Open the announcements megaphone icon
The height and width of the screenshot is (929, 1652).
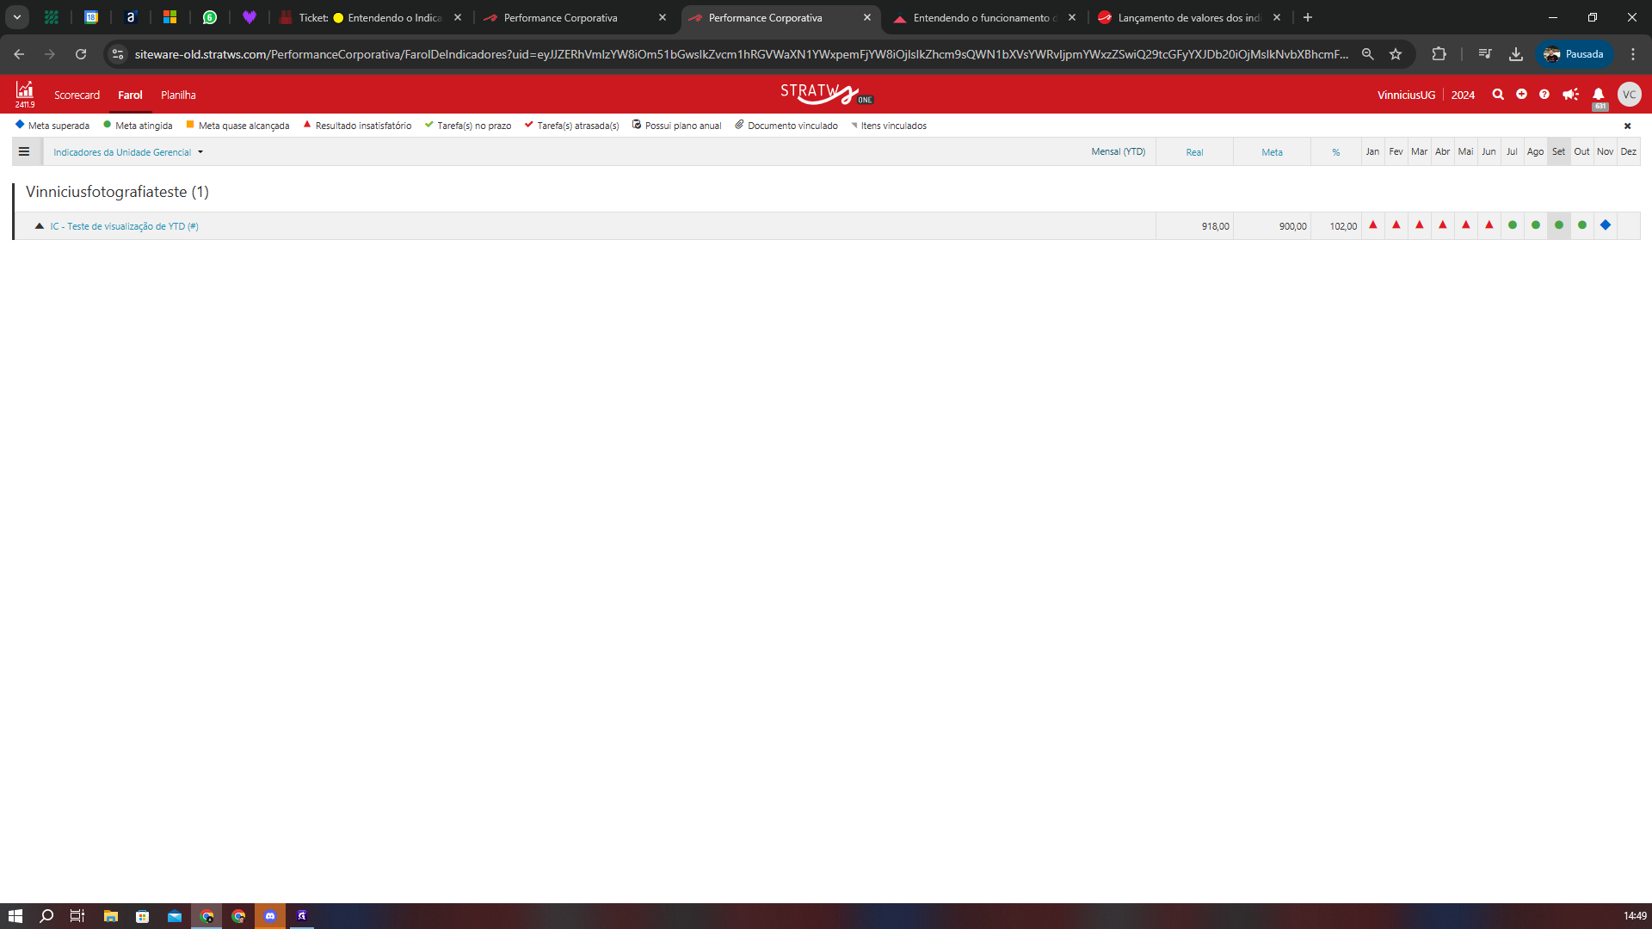click(x=1570, y=95)
